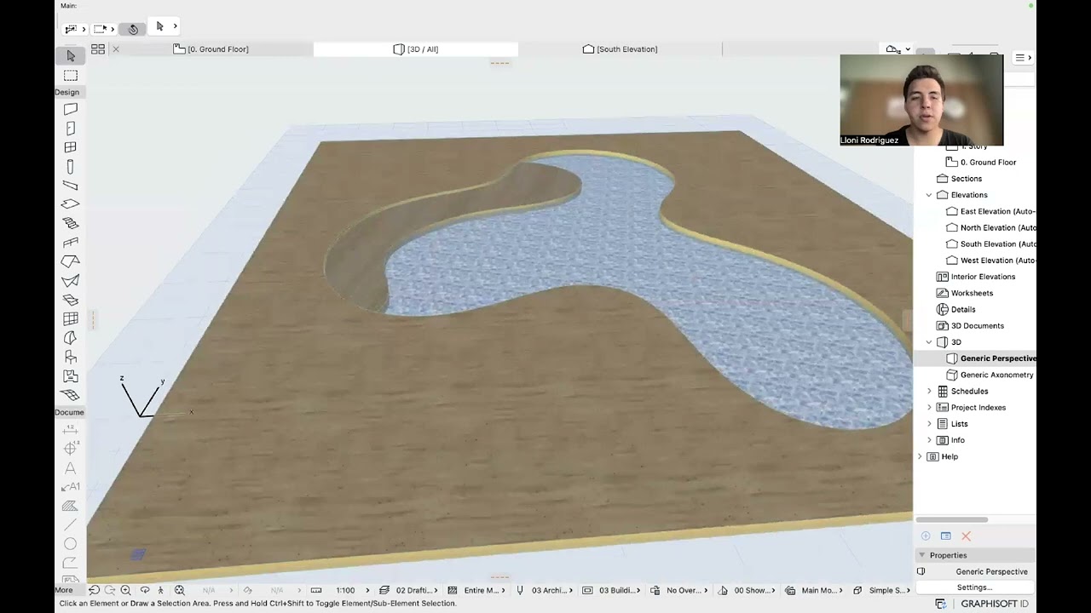Select the Circle/Arc tool
The image size is (1091, 613).
coord(71,543)
